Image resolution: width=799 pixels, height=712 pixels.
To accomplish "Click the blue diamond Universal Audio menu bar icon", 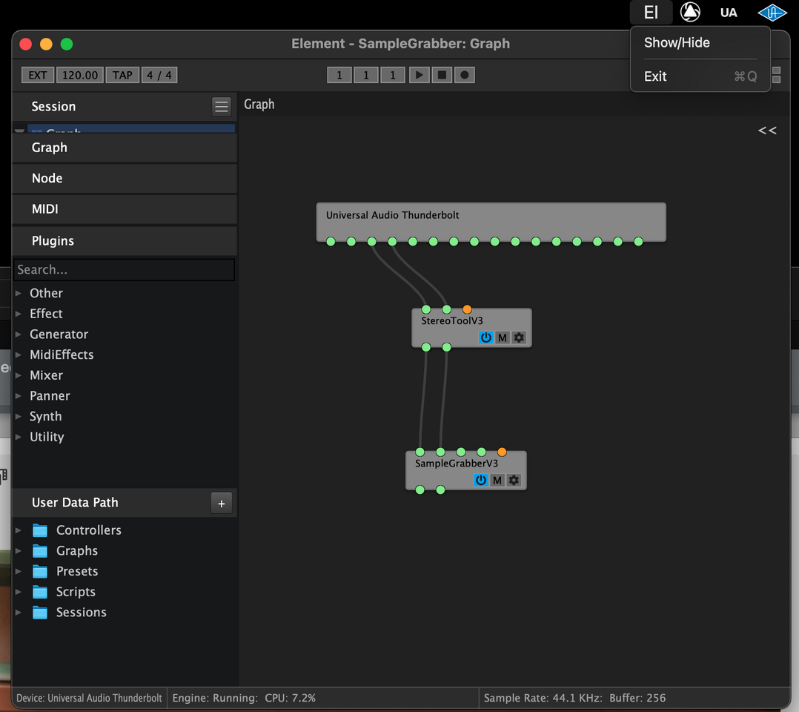I will [772, 13].
